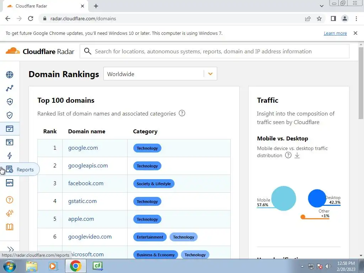Click the Business & Economy category tag
Screen dimensions: 364x273
point(156,255)
